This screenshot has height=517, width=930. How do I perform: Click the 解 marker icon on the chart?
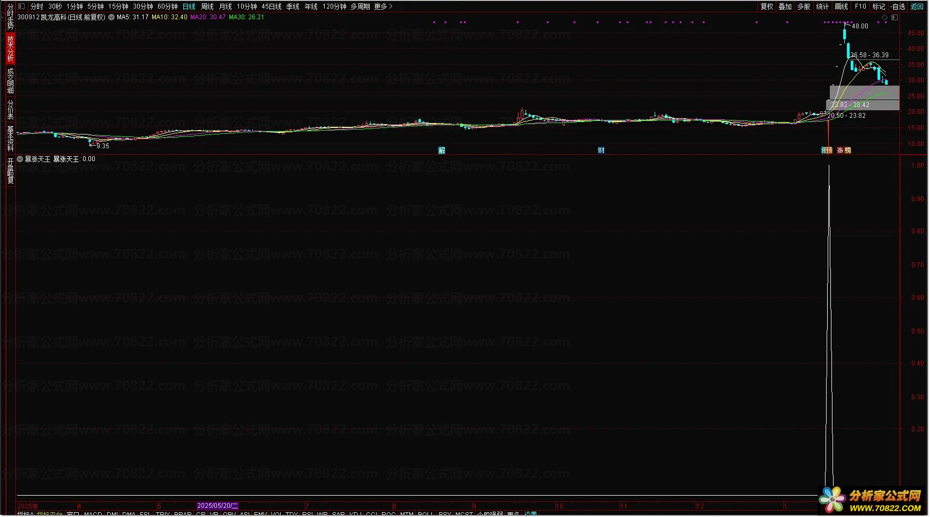pyautogui.click(x=442, y=150)
